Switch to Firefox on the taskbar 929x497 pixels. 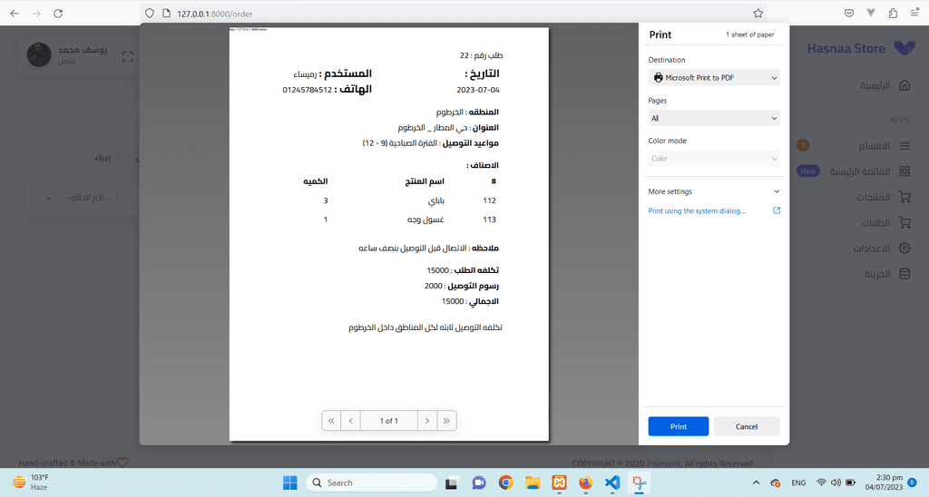click(585, 482)
